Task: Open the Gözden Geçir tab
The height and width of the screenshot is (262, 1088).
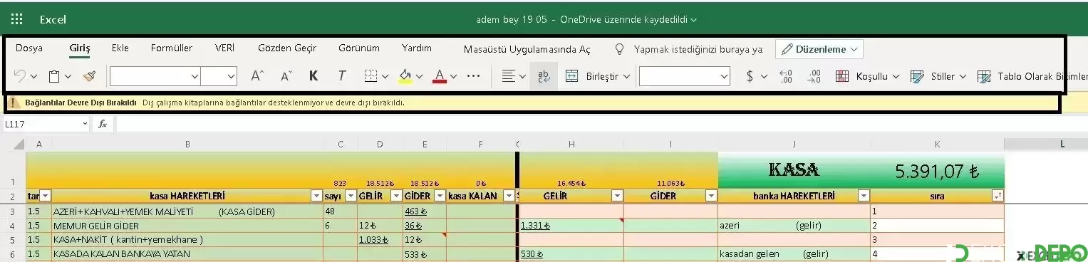Action: tap(287, 48)
